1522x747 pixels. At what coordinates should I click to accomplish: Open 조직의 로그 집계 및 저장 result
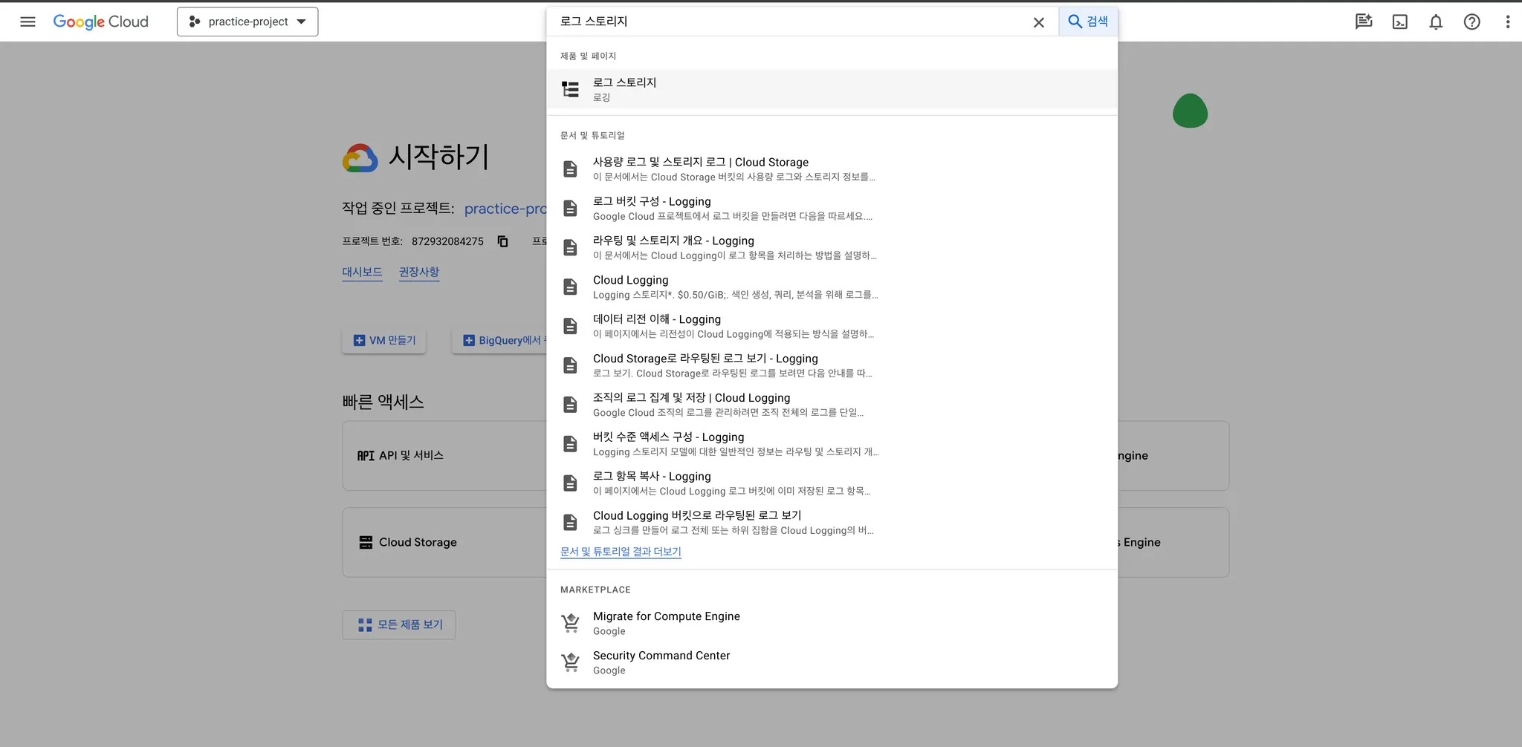click(x=832, y=405)
